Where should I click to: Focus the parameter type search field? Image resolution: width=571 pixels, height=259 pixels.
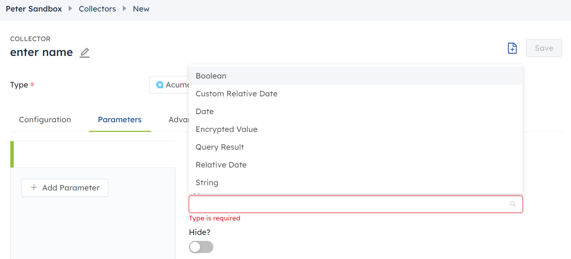(x=356, y=204)
